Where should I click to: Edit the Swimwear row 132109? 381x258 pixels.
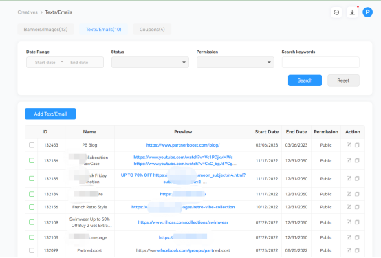coord(349,222)
